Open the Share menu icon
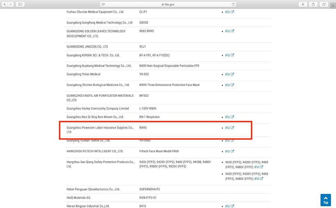 pyautogui.click(x=313, y=4)
